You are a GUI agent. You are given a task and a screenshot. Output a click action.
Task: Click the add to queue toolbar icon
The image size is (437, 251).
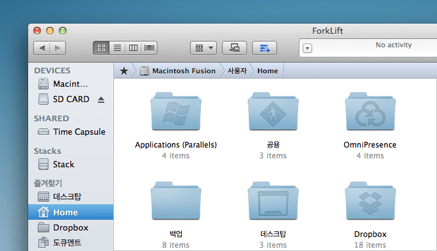[x=264, y=48]
